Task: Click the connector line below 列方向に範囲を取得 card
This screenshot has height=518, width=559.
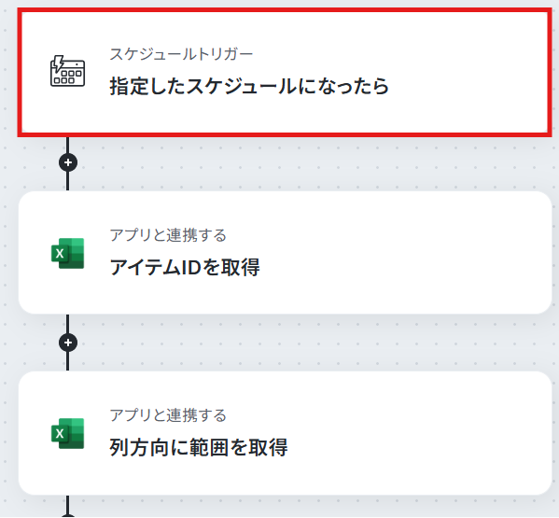Action: tap(68, 503)
